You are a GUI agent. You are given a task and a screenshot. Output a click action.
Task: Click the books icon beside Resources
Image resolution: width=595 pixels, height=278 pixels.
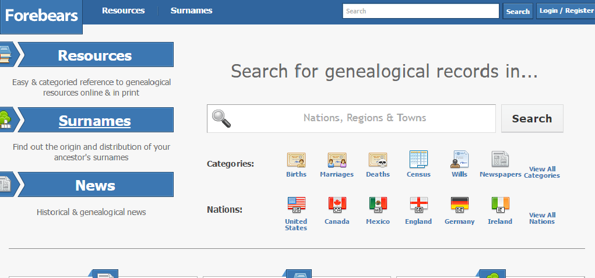[x=5, y=55]
